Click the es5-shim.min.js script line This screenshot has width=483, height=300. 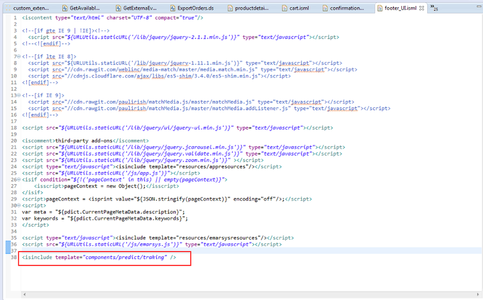(159, 76)
